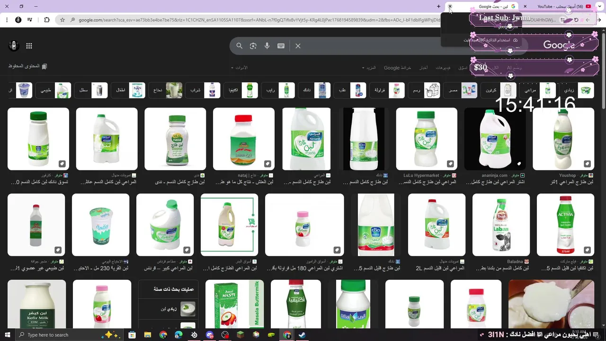This screenshot has width=606, height=341.
Task: Switch to the Google خرائط maps tab
Action: tap(397, 68)
